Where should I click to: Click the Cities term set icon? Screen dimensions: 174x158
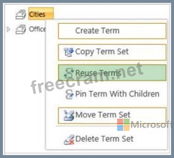(x=21, y=14)
